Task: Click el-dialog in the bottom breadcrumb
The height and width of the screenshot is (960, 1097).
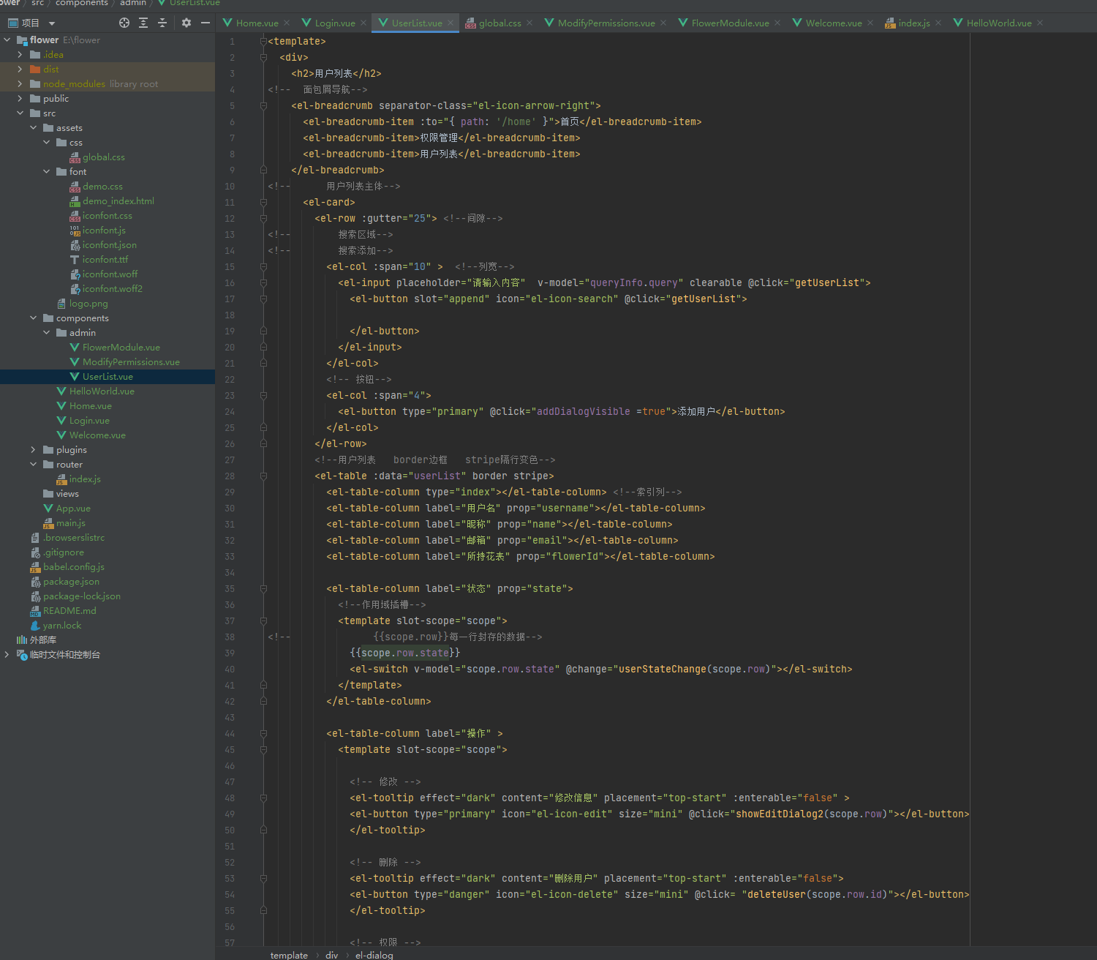Action: [x=374, y=955]
